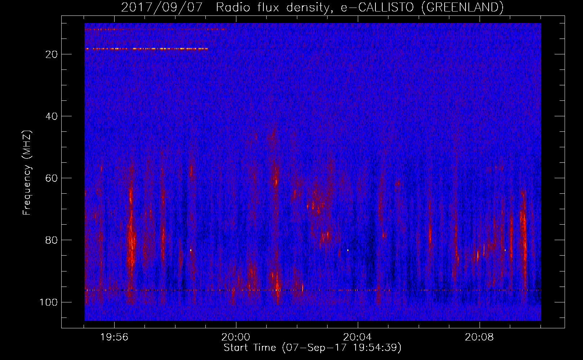Screen dimensions: 583x360
Task: Click the 20:08 time axis label
Action: pos(479,337)
